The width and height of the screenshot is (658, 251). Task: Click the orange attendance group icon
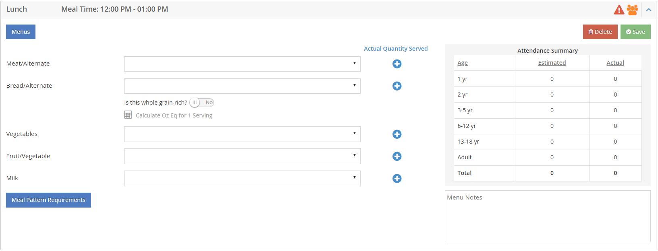(x=632, y=10)
